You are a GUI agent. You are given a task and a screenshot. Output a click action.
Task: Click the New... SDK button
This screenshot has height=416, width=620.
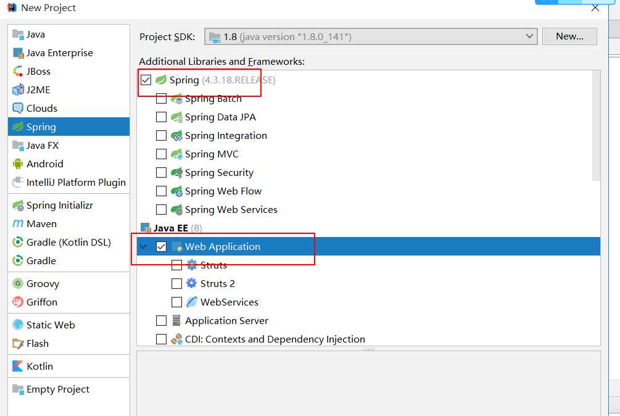[x=569, y=36]
